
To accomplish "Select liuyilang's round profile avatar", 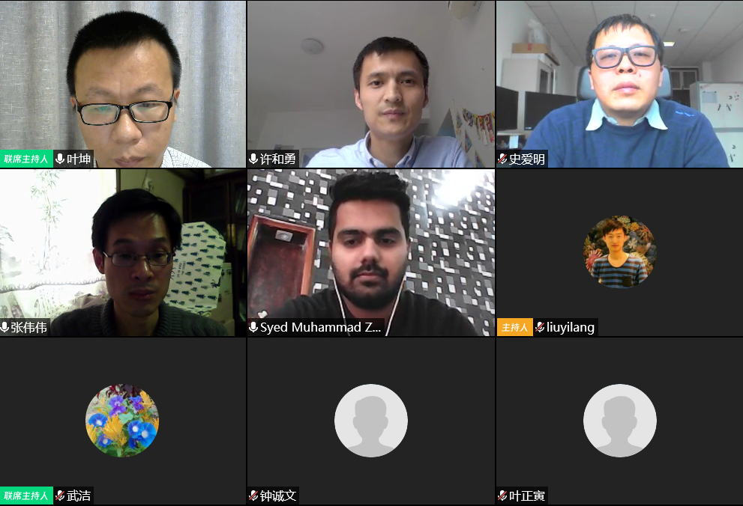I will pos(620,252).
